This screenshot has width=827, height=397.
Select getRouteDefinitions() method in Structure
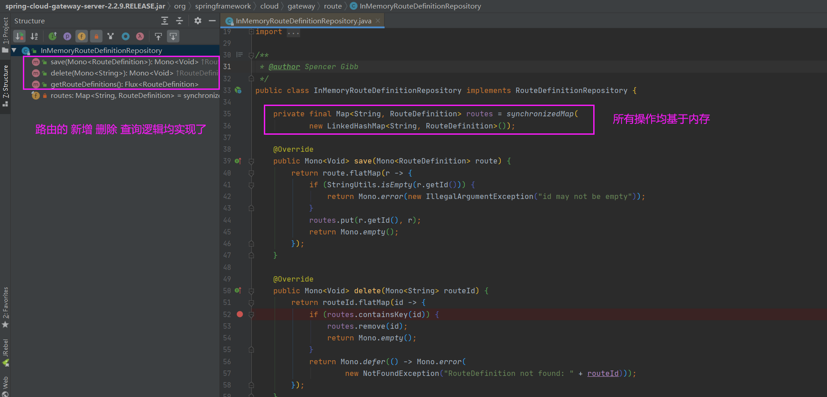[124, 84]
